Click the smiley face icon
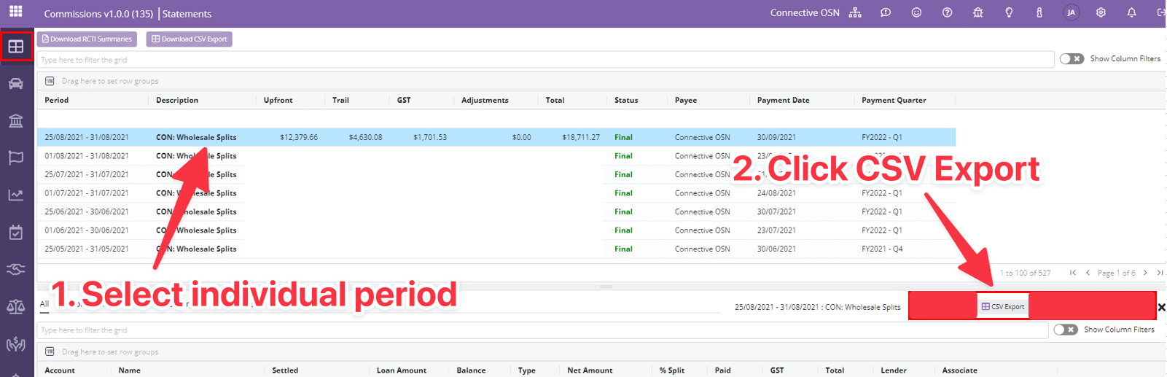 [916, 12]
